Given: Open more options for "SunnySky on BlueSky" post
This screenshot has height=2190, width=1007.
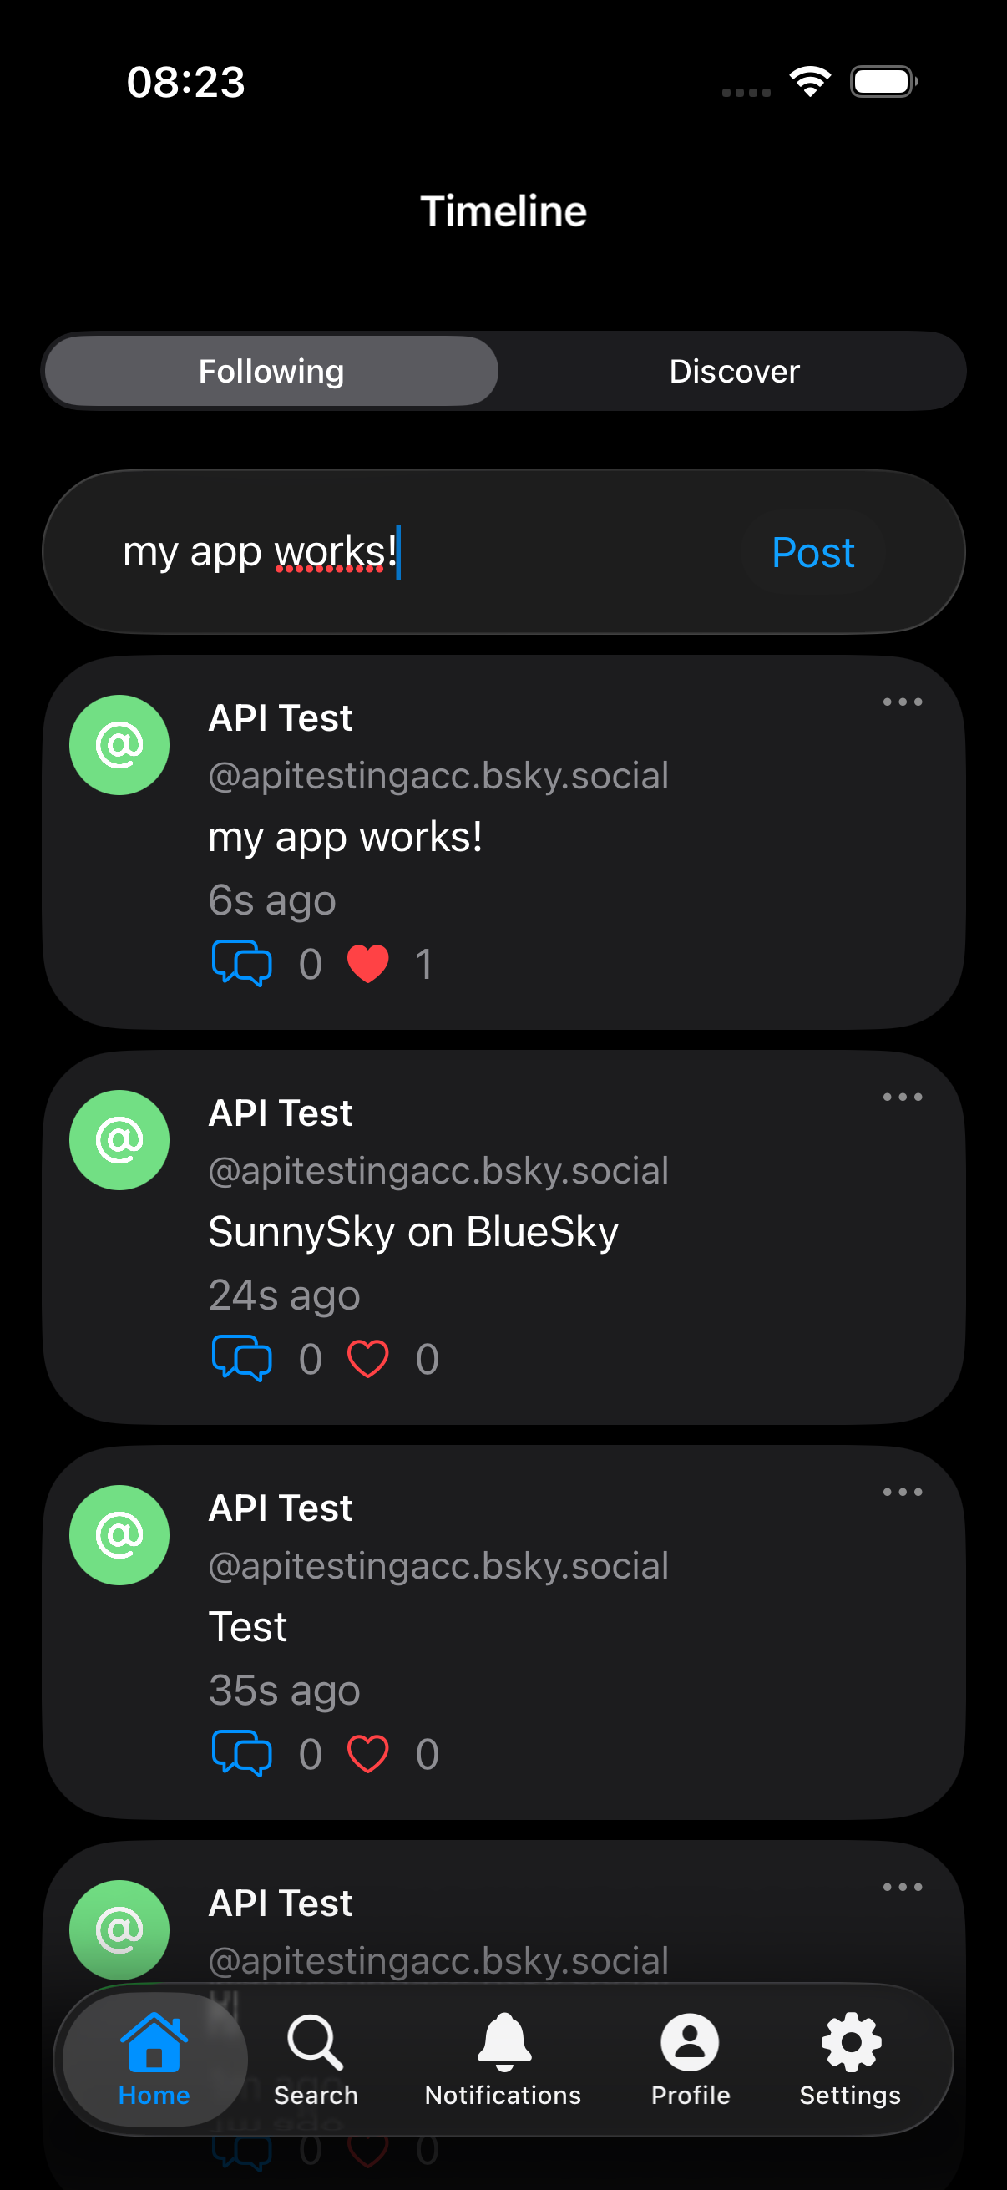Looking at the screenshot, I should [902, 1097].
